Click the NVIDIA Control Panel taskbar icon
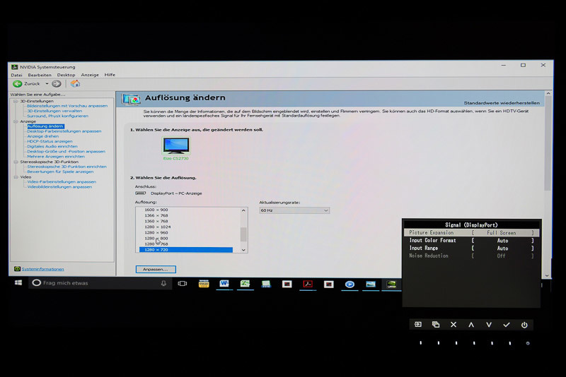The height and width of the screenshot is (377, 566). click(391, 285)
